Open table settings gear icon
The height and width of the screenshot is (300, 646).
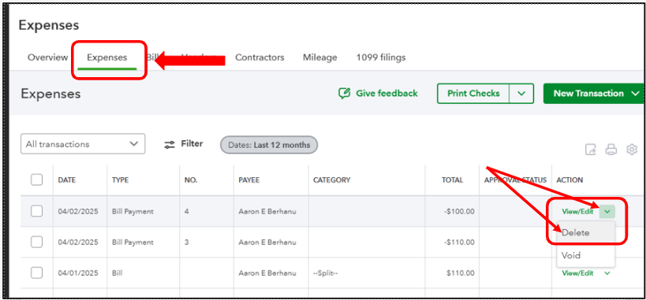click(x=632, y=150)
